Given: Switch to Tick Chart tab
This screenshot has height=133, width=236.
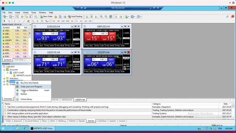Looking at the screenshot, I should (x=19, y=60).
